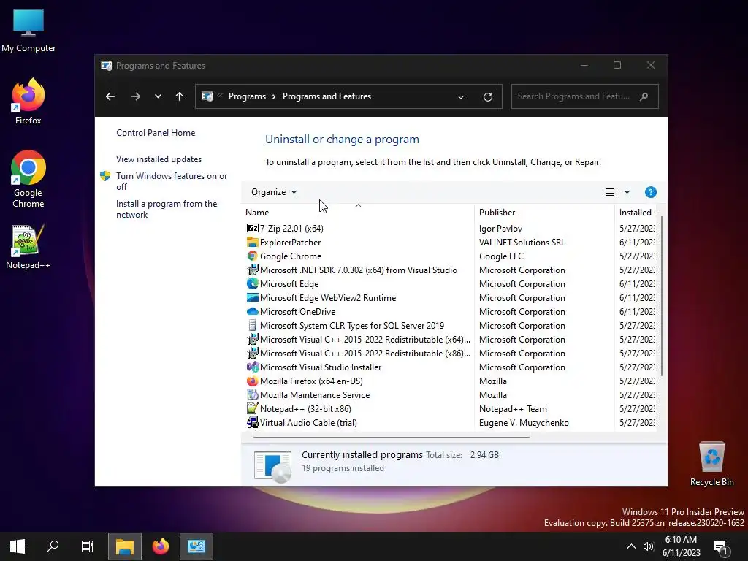Image resolution: width=748 pixels, height=561 pixels.
Task: Click the ExplorerPatcher folder icon
Action: [252, 242]
